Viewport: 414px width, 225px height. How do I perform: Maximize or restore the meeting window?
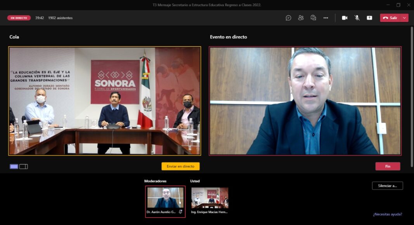(398, 5)
